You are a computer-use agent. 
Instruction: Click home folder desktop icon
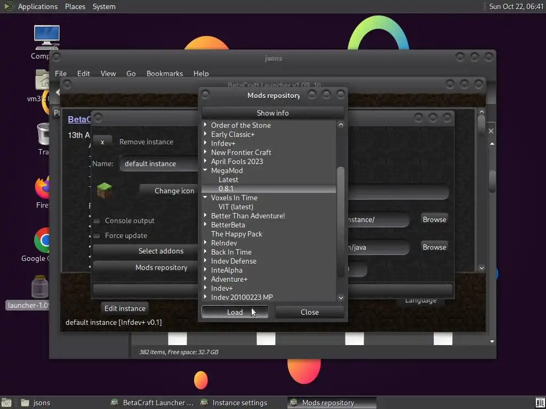[x=43, y=80]
